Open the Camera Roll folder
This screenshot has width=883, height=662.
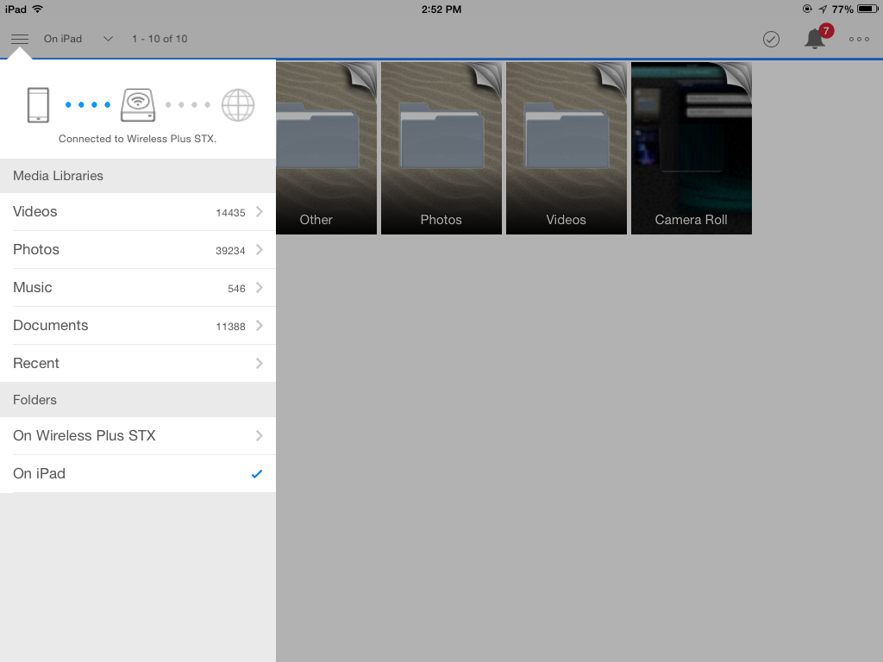pos(691,147)
